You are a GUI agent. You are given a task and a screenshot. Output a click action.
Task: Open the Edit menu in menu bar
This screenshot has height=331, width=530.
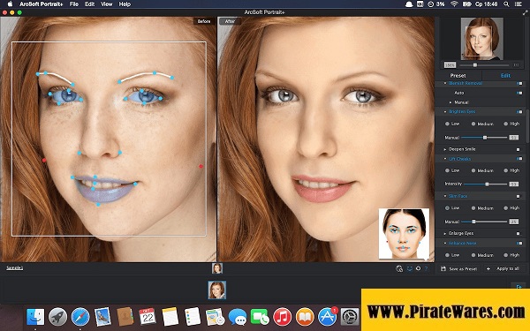[89, 4]
